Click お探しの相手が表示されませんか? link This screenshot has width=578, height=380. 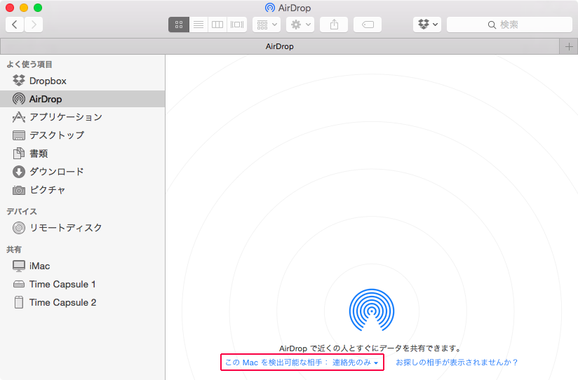pos(457,362)
